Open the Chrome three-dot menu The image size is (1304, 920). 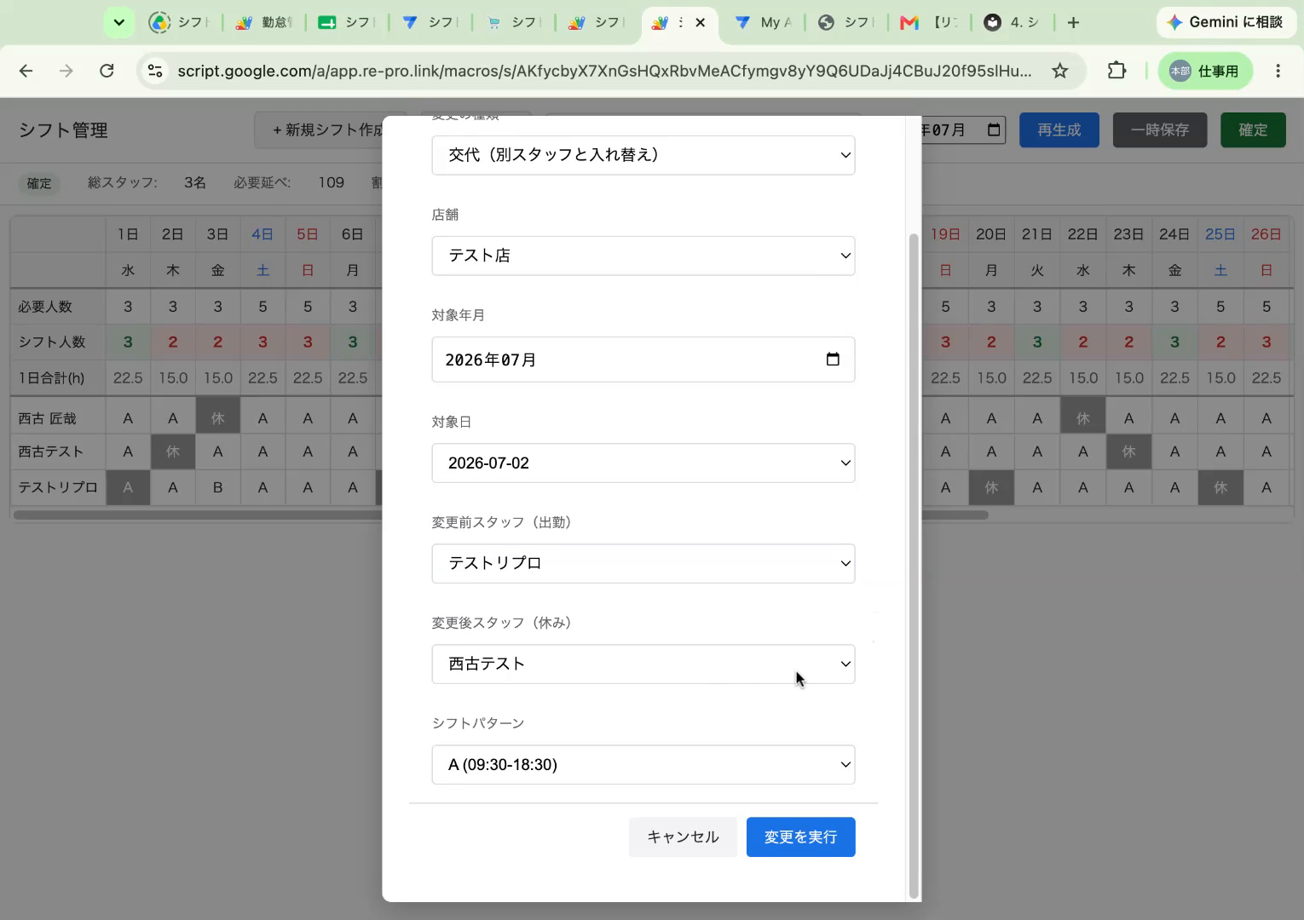pyautogui.click(x=1278, y=72)
